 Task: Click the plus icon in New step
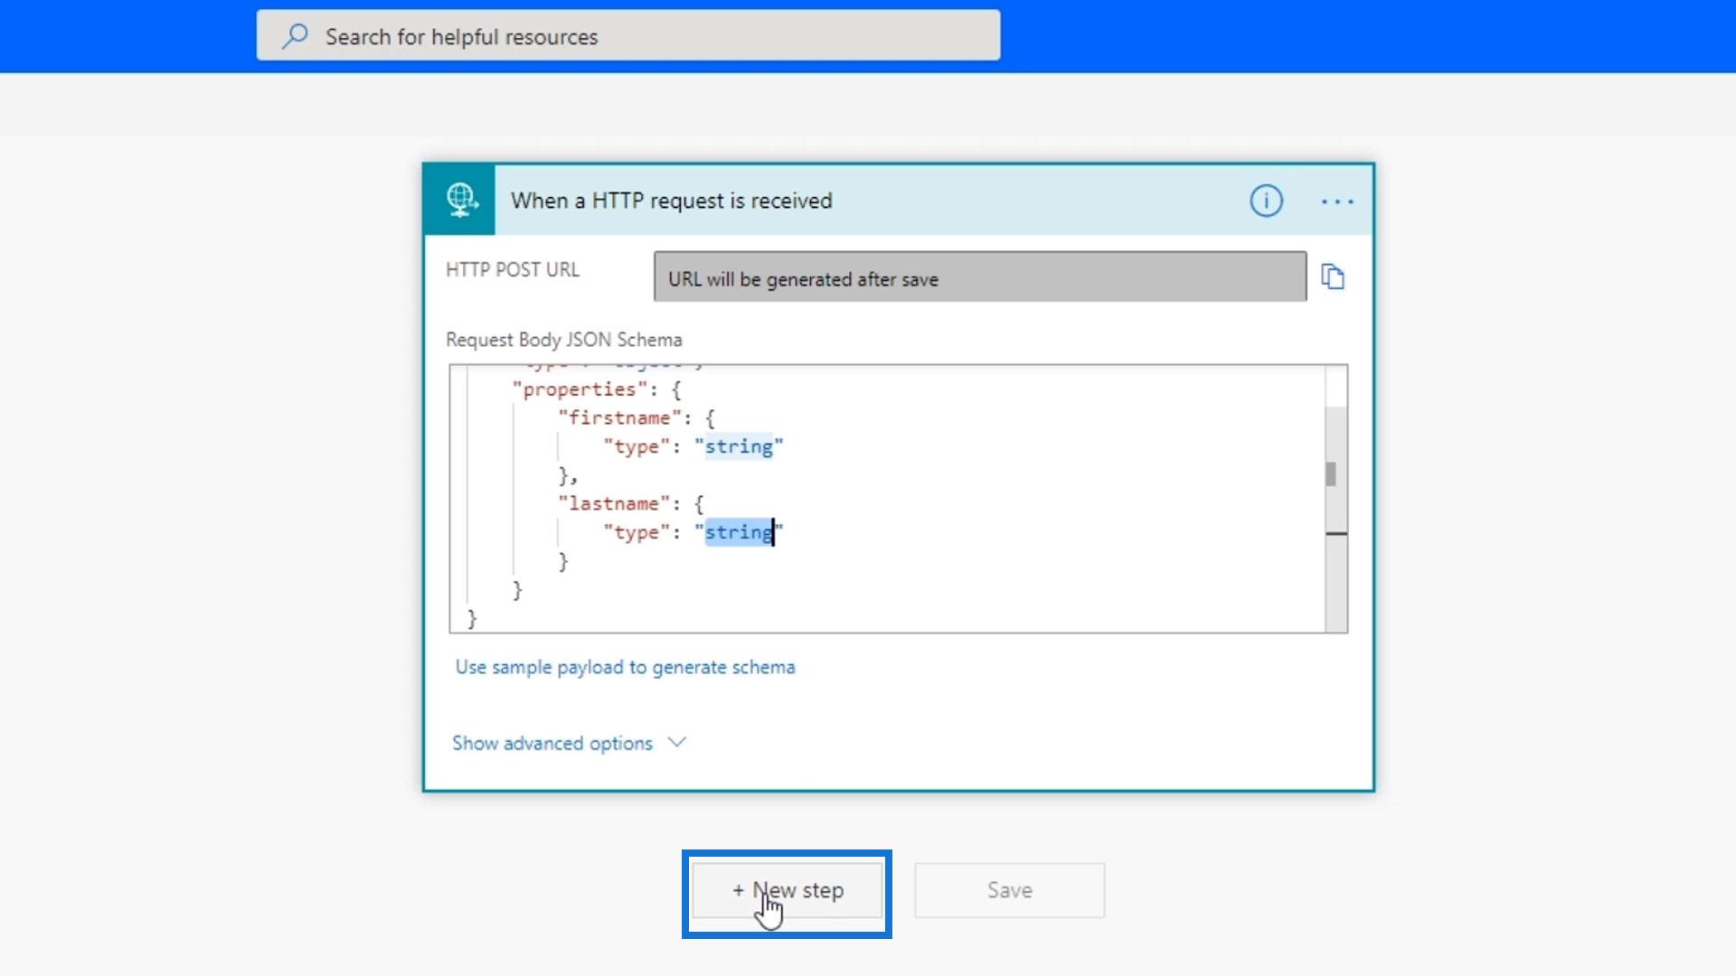click(738, 890)
